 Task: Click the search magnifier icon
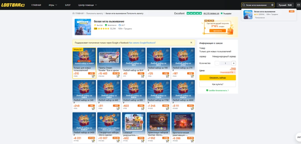point(244,5)
